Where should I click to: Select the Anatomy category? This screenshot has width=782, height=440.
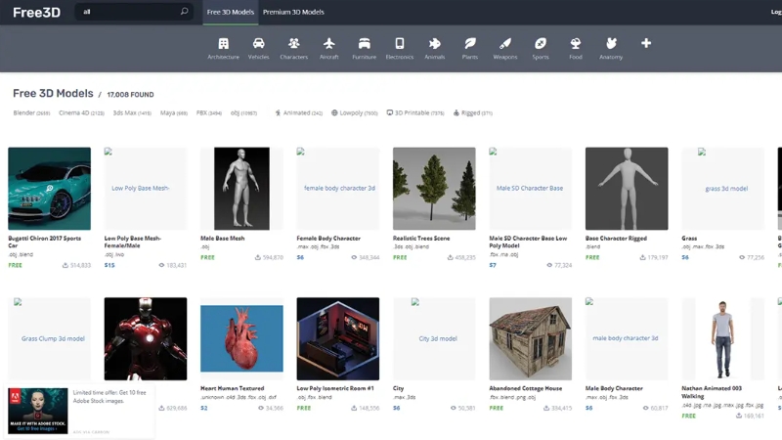[x=611, y=49]
